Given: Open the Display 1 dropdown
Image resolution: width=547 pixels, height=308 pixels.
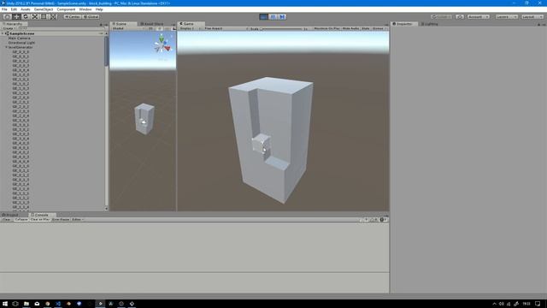Looking at the screenshot, I should coord(190,28).
